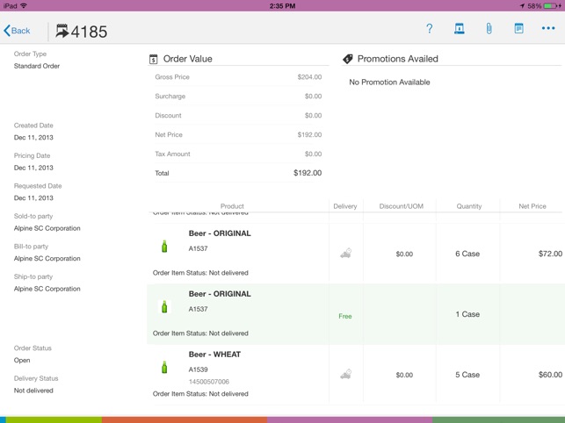This screenshot has height=423, width=565.
Task: Tap bottle thumbnail for the 6 Case Beer ORIGINAL
Action: [x=164, y=247]
